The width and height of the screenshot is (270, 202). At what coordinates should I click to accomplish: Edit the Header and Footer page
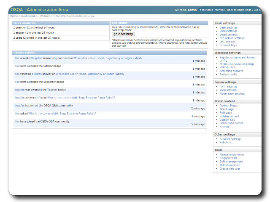[231, 123]
